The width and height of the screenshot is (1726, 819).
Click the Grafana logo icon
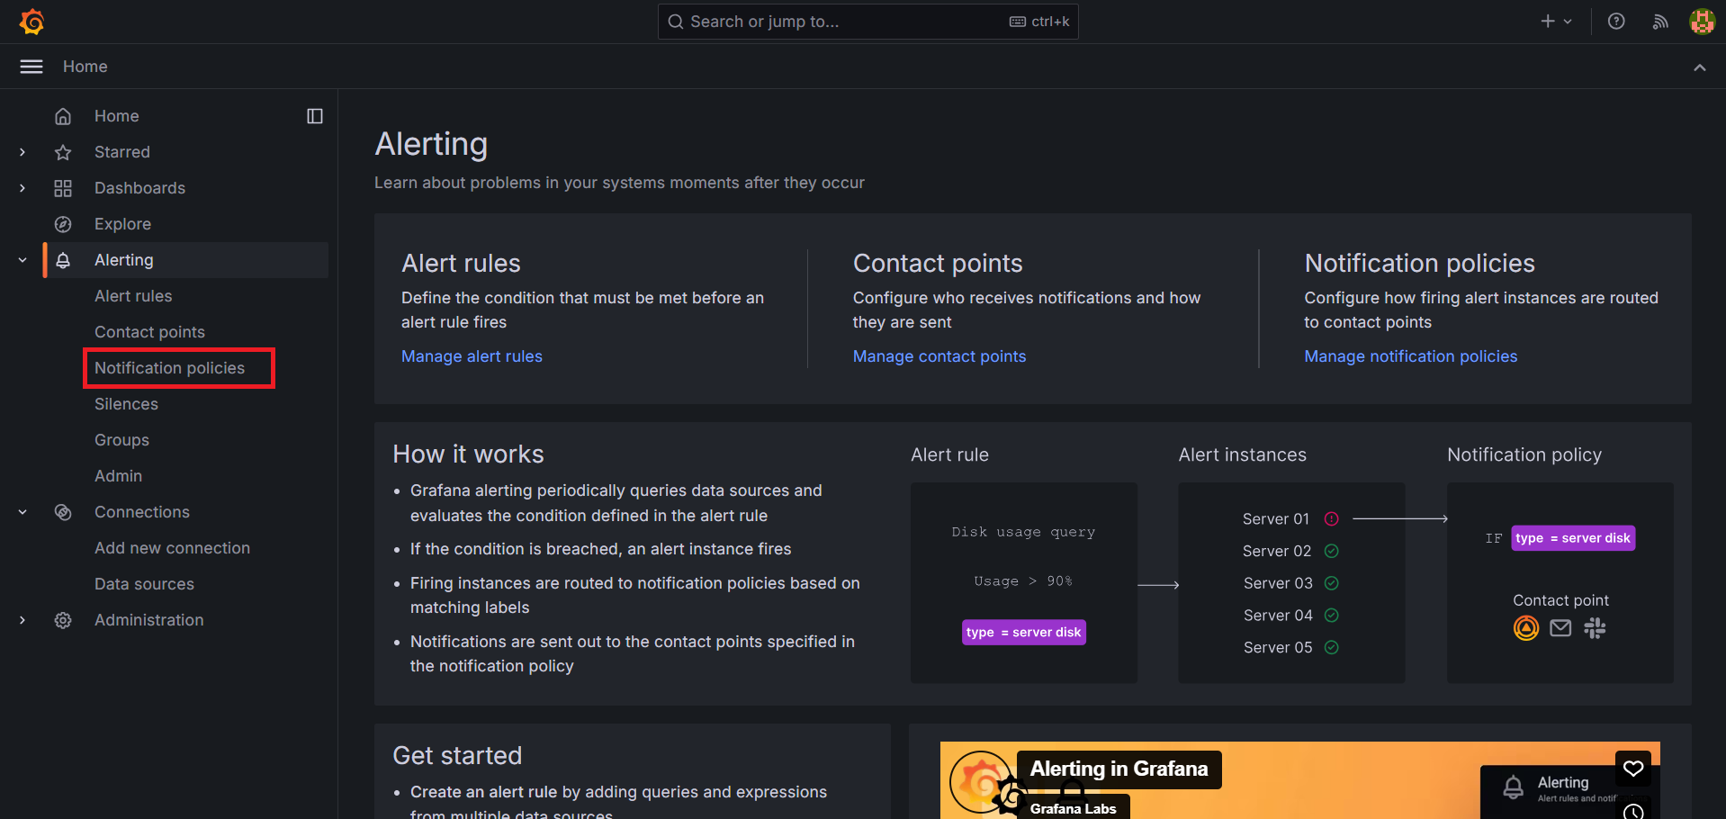tap(32, 22)
